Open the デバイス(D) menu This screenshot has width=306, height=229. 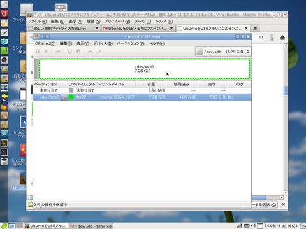(x=103, y=43)
